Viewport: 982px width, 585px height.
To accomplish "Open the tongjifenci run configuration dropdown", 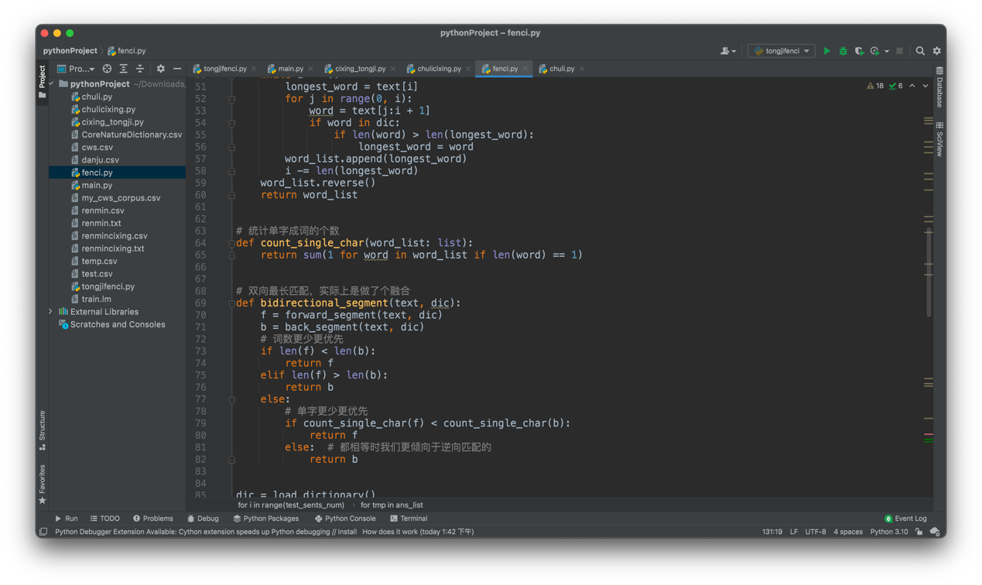I will (782, 51).
